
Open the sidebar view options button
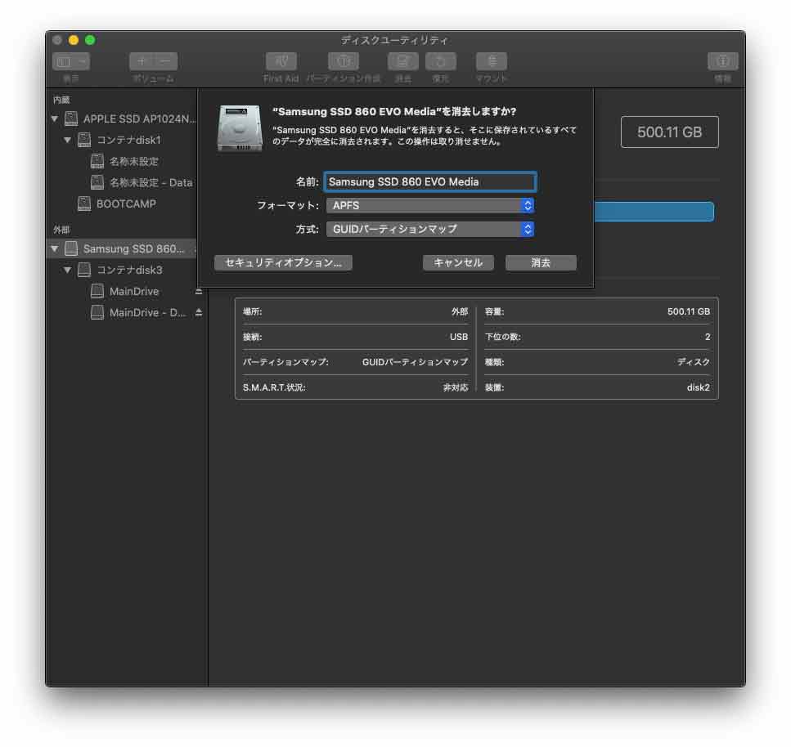tap(71, 61)
